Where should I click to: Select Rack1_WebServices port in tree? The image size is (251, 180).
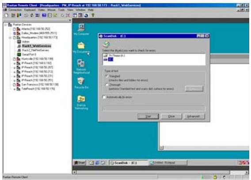tap(37, 46)
